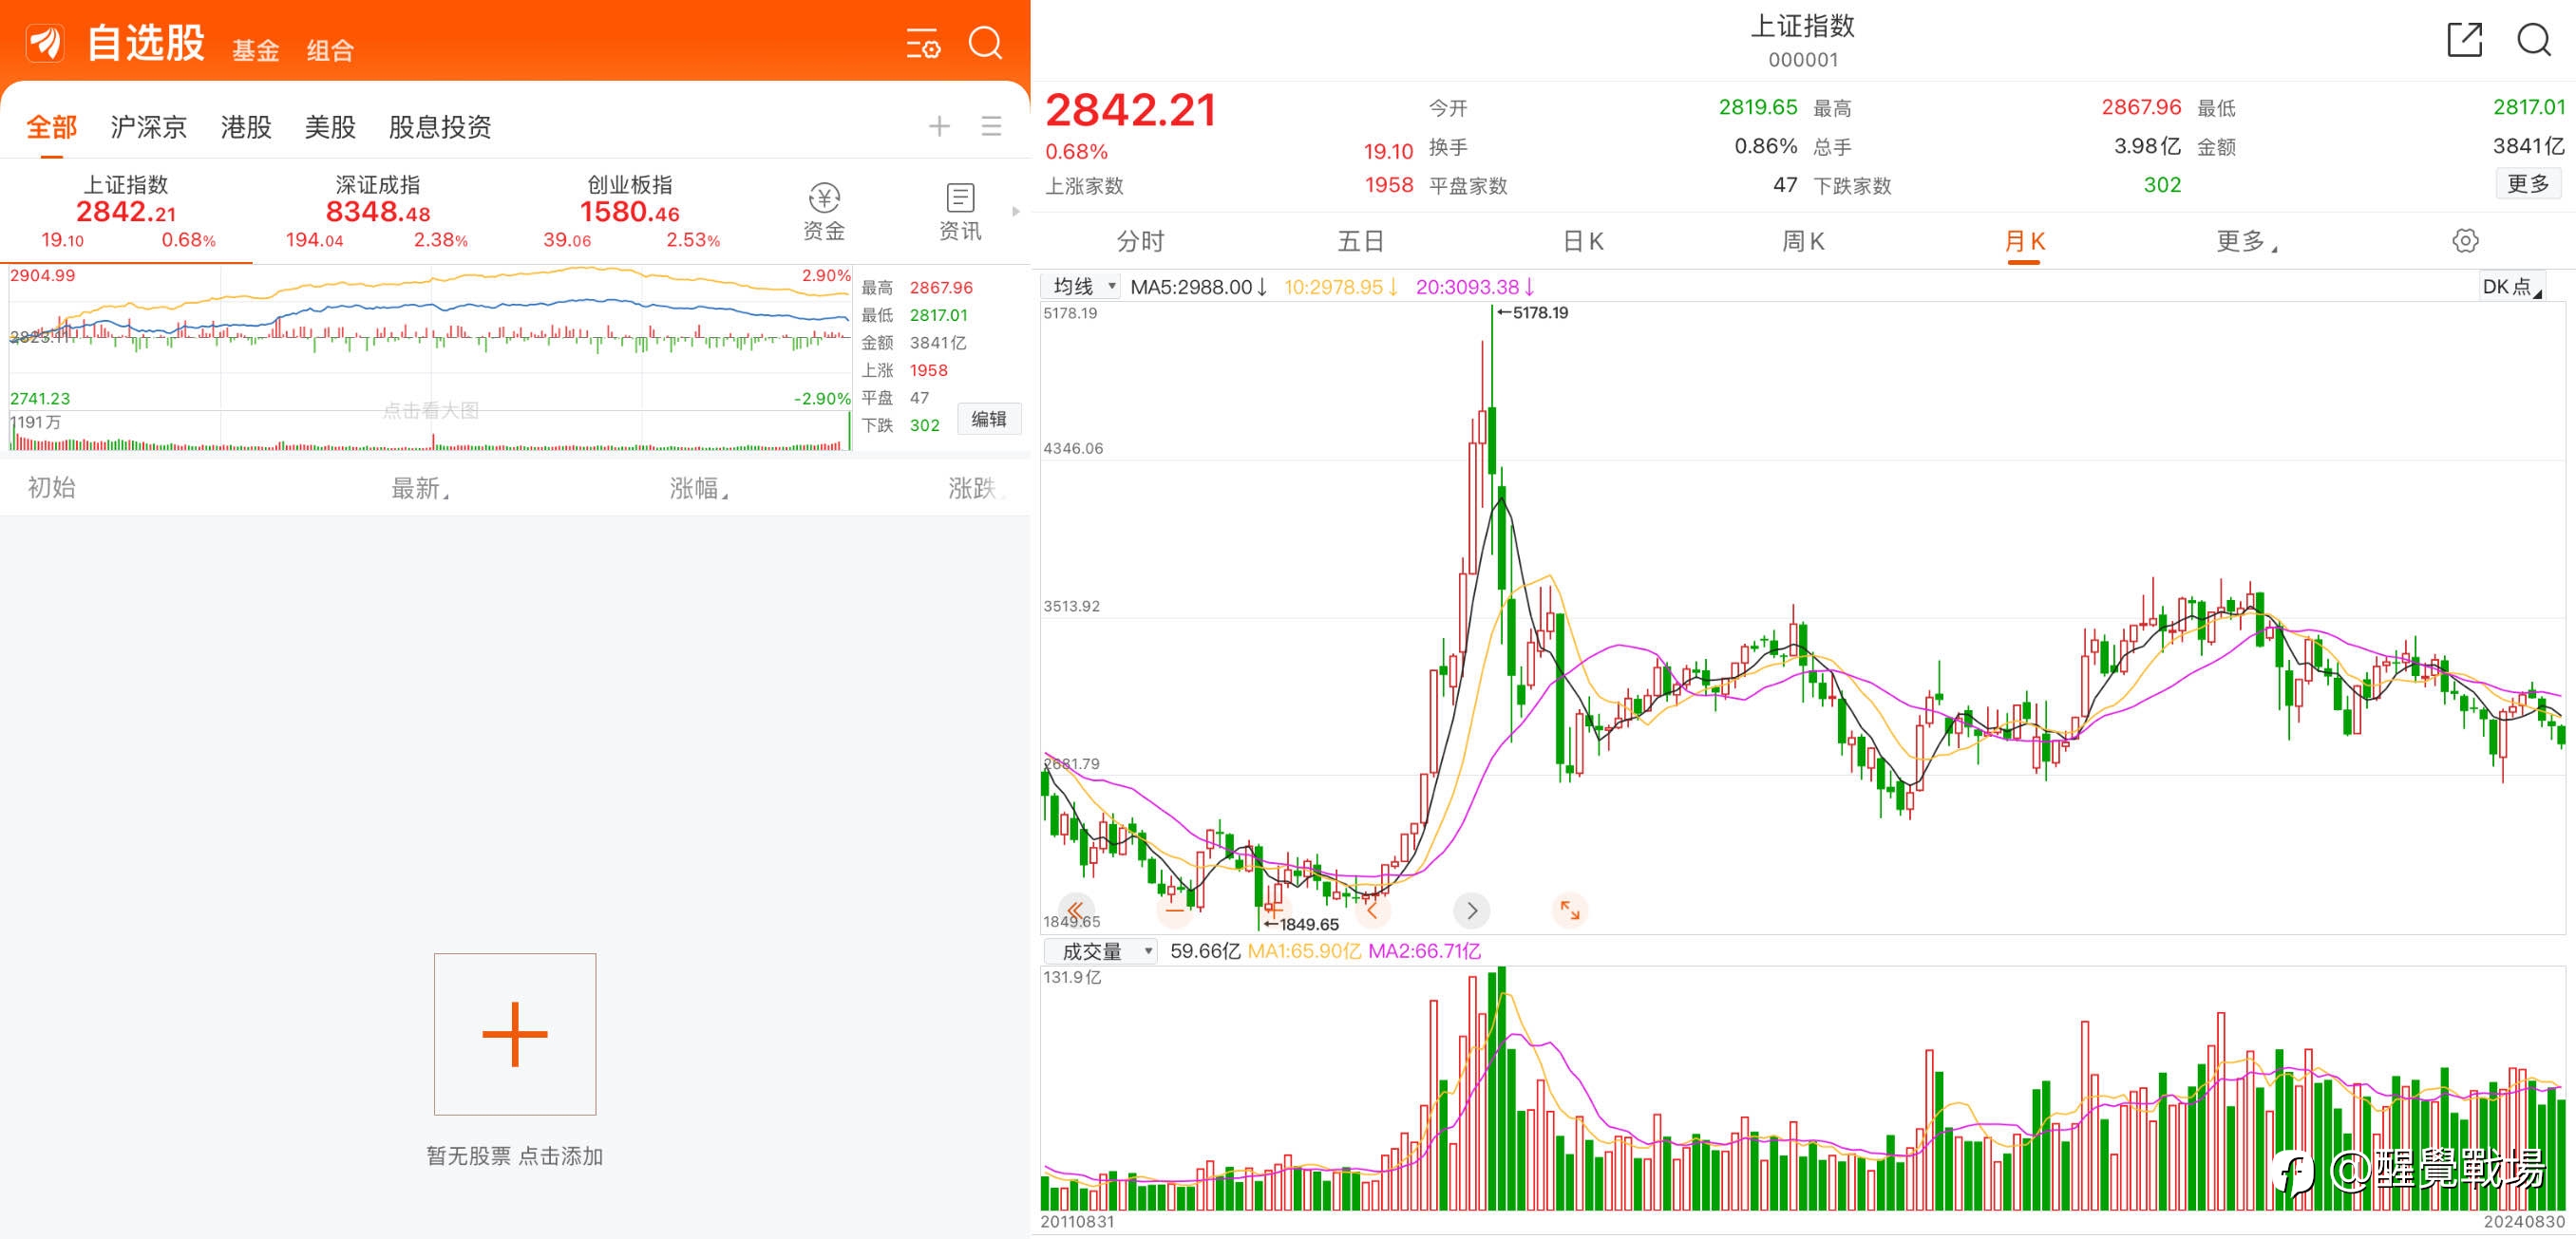Click the MA5:2988.00 indicator value
Viewport: 2576px width, 1239px height.
pyautogui.click(x=1199, y=287)
